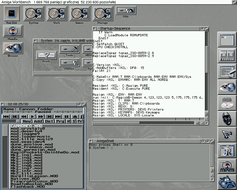Launch IBrowse from the desktop icon
This screenshot has height=190, width=237.
click(x=13, y=48)
